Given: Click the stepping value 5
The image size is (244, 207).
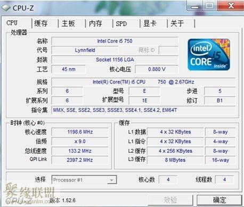Looking at the screenshot, I should [219, 91].
